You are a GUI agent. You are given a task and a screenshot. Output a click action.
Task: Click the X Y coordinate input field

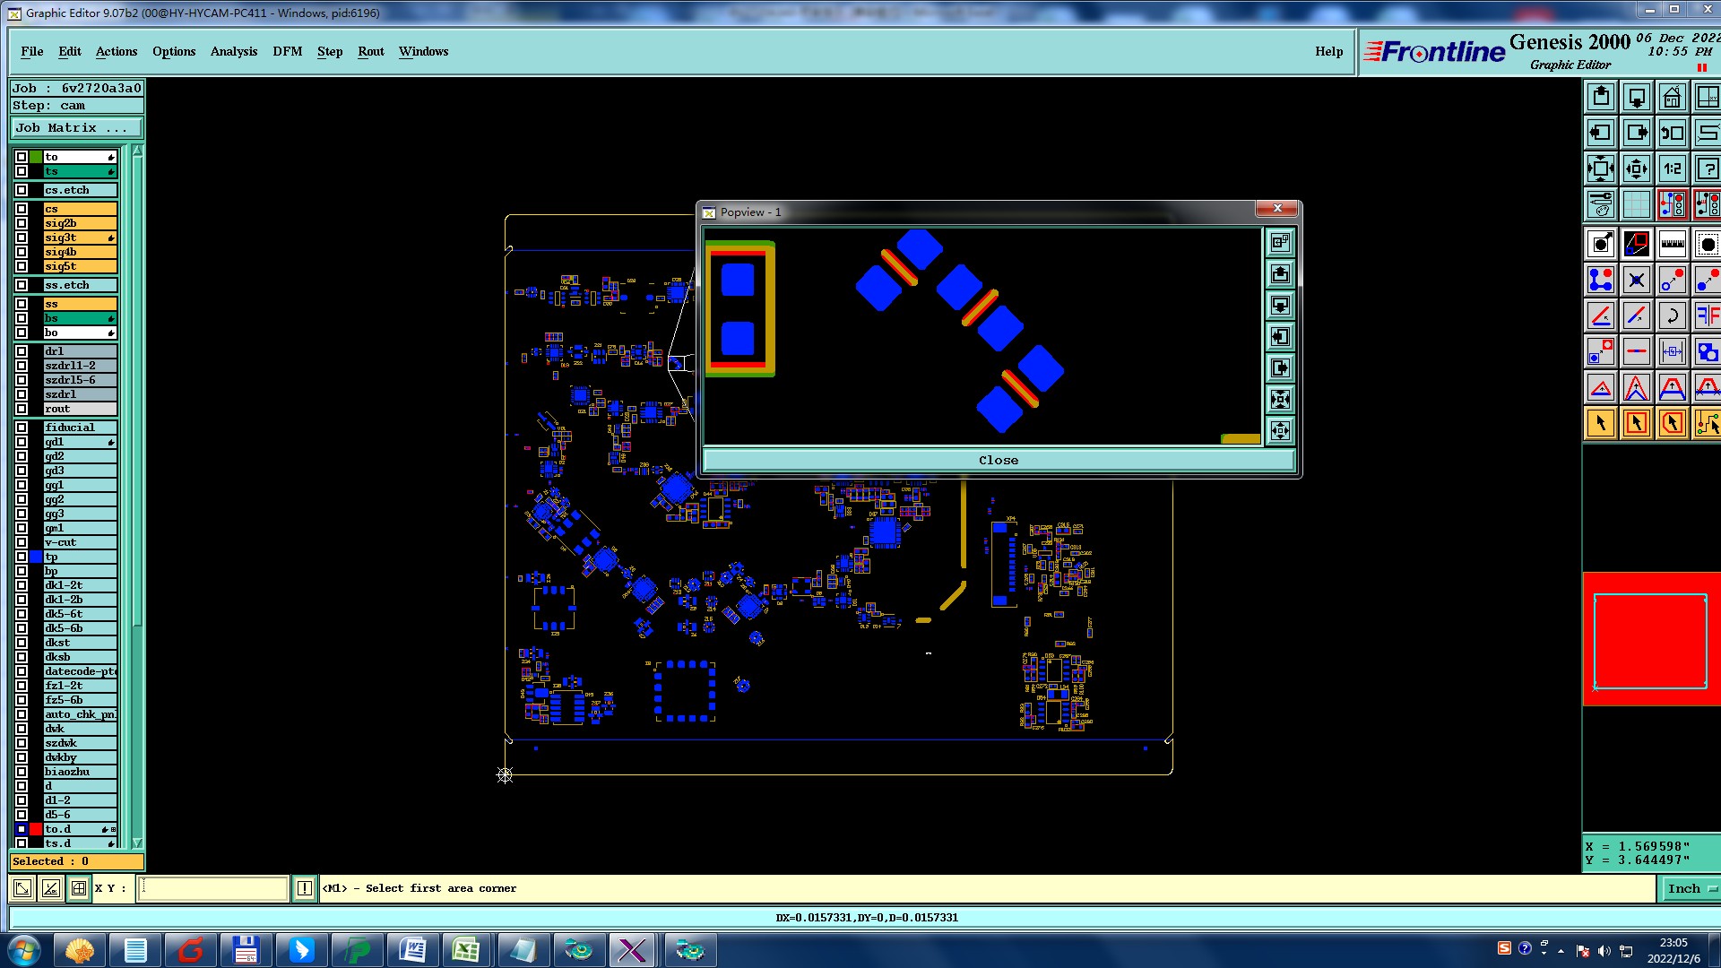coord(213,888)
